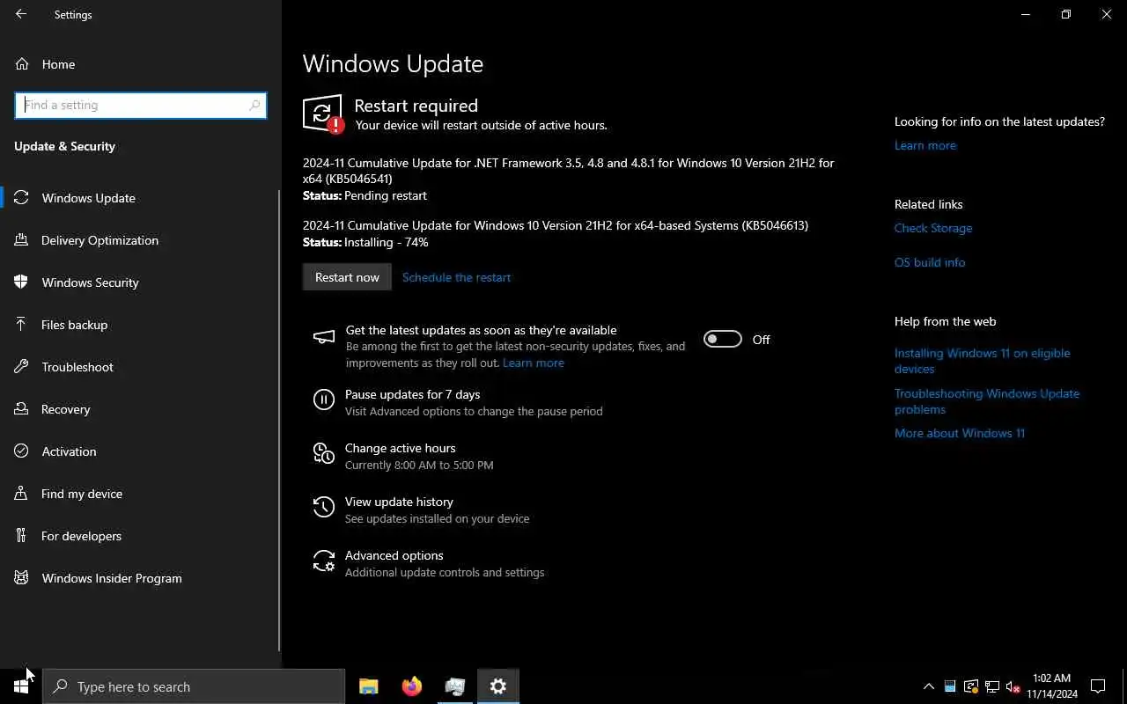Focus the Find a setting search box
Viewport: 1127px width, 704px height.
(141, 105)
